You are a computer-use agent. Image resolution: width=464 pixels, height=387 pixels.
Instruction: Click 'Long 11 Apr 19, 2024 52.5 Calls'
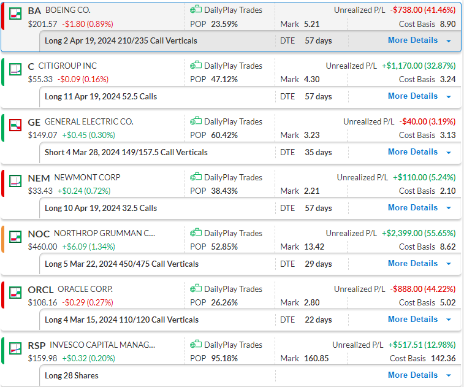coord(101,96)
